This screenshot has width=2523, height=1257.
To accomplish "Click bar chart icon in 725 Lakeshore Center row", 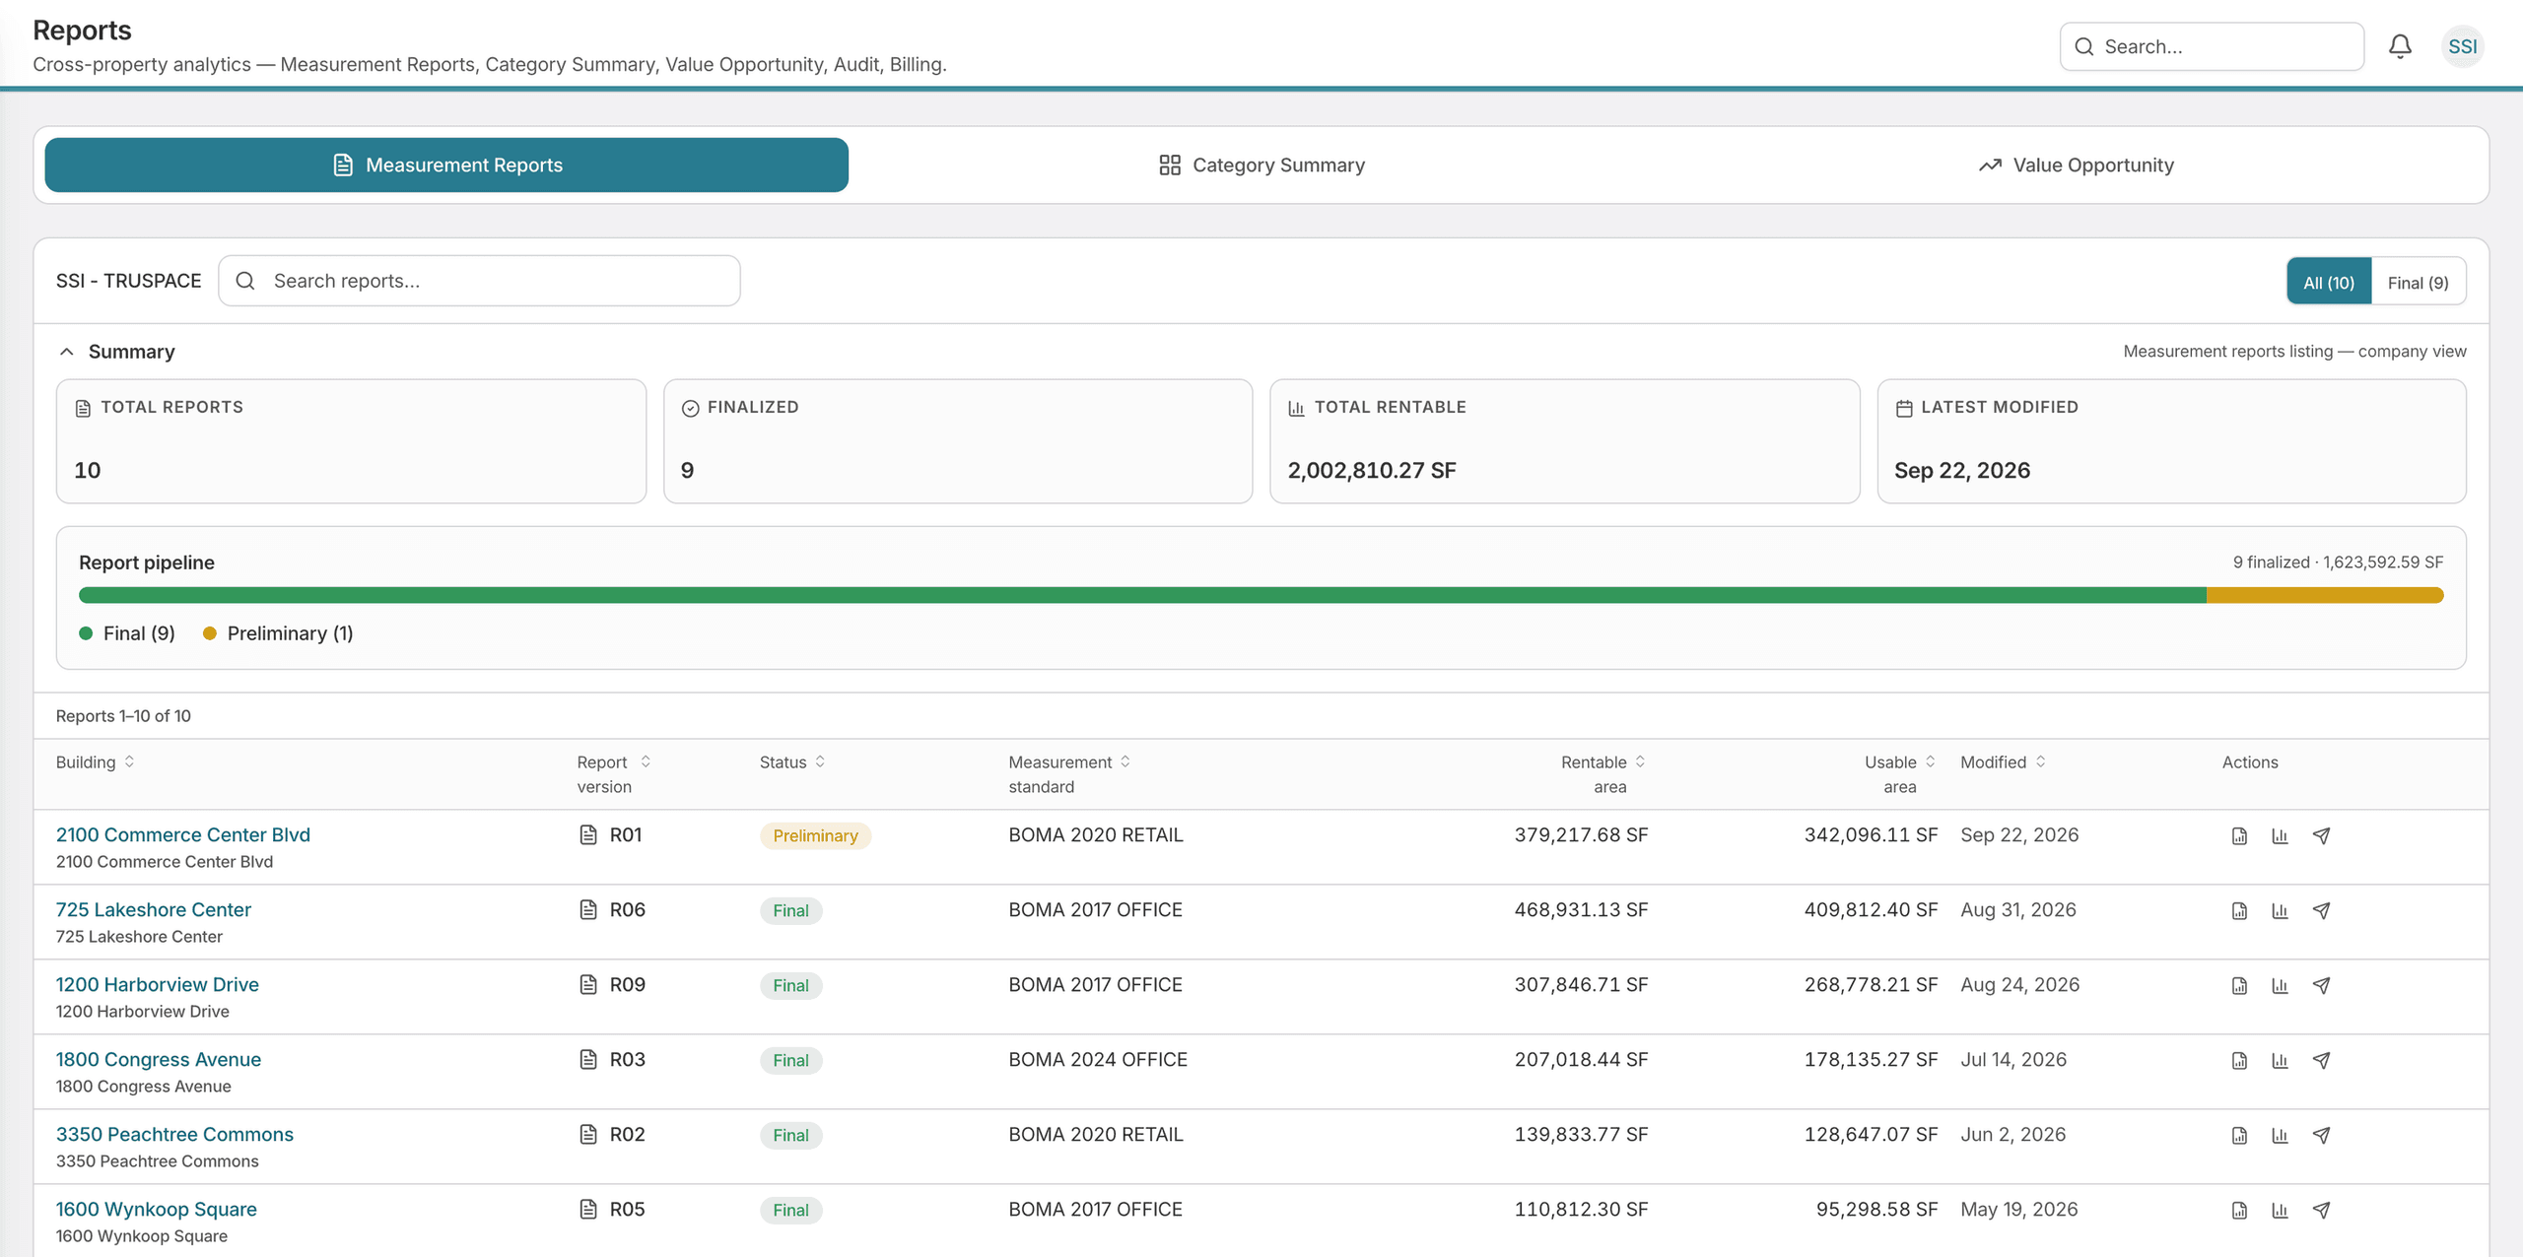I will click(x=2280, y=910).
